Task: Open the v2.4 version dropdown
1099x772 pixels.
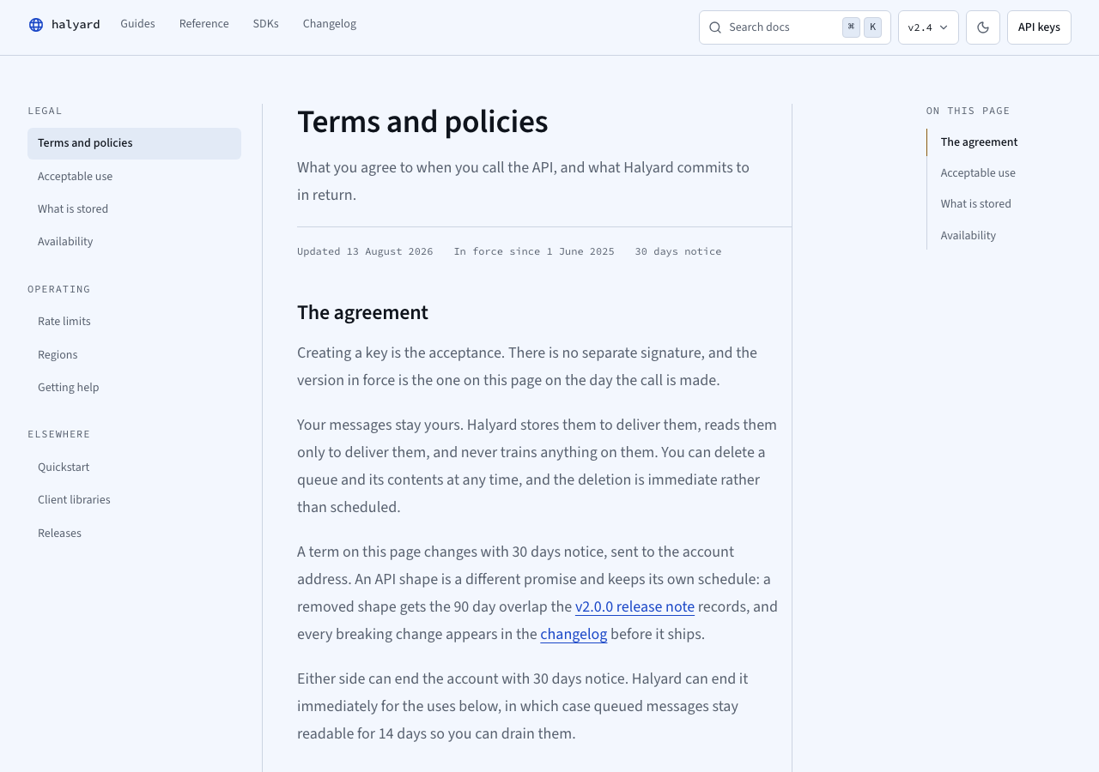Action: 928,27
